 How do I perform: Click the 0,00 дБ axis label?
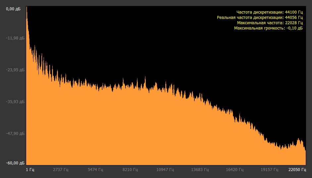point(13,9)
